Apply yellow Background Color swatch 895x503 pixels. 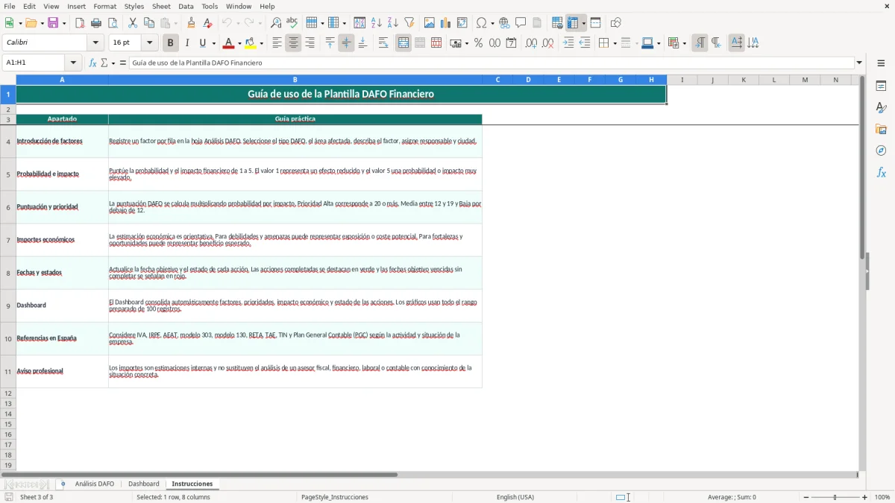pos(251,43)
